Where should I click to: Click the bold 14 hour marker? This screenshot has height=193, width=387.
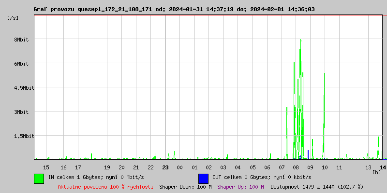click(383, 167)
